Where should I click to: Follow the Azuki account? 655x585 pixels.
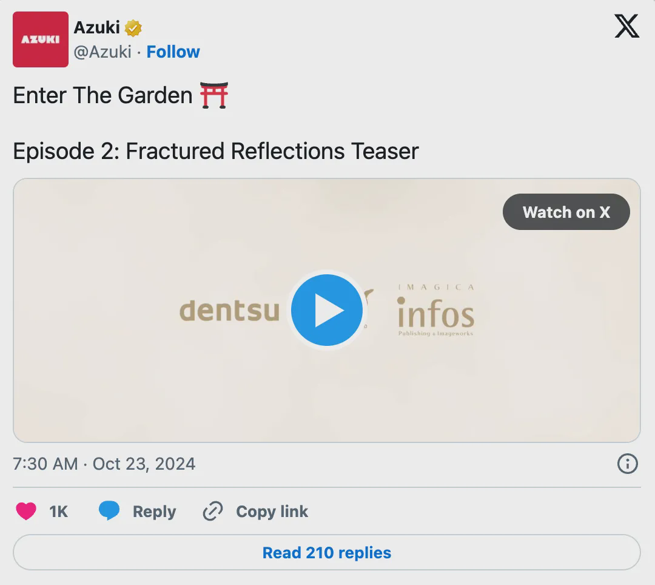pyautogui.click(x=173, y=52)
